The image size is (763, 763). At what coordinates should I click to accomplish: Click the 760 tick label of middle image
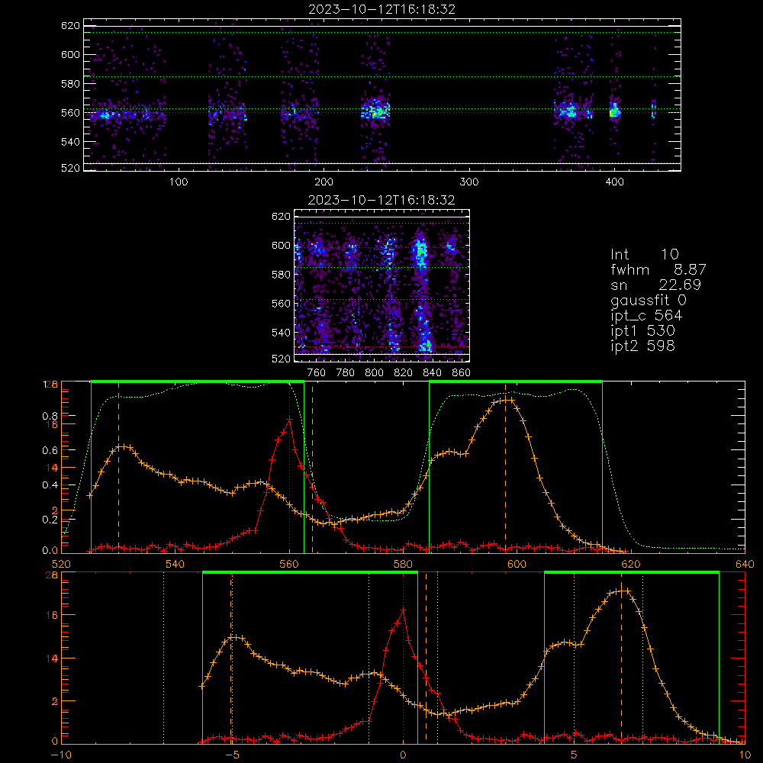[317, 373]
